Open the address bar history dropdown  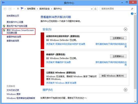click(92, 9)
